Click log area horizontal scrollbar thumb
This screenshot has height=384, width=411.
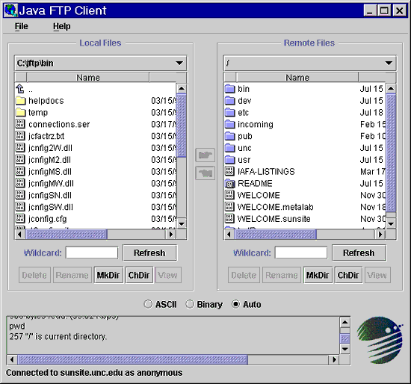pos(132,359)
